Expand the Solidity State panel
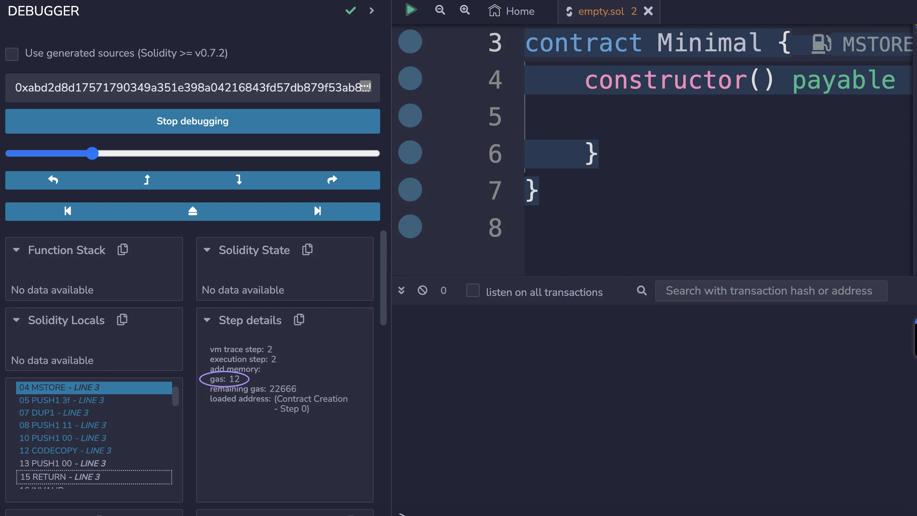This screenshot has width=917, height=516. coord(207,250)
